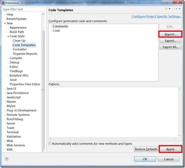The image size is (185, 168).
Task: Click Restore Defaults button
Action: pyautogui.click(x=146, y=149)
